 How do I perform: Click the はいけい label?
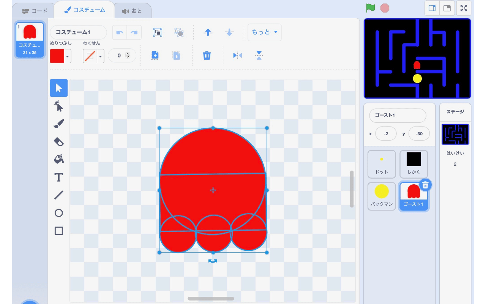click(455, 153)
